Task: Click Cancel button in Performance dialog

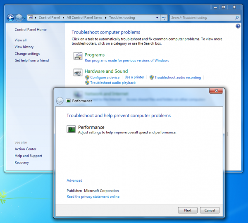Action: tap(210, 210)
